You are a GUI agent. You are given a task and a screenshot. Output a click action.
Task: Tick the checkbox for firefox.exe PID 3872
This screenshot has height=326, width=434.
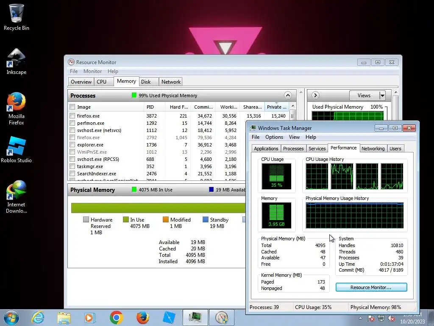coord(72,115)
